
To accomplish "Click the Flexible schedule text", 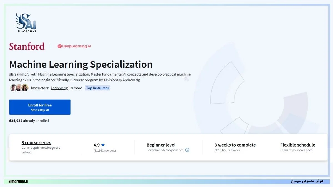I will tap(298, 145).
